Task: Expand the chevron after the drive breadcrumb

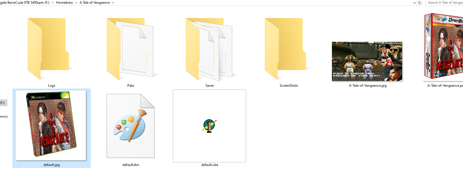Action: (x=53, y=3)
